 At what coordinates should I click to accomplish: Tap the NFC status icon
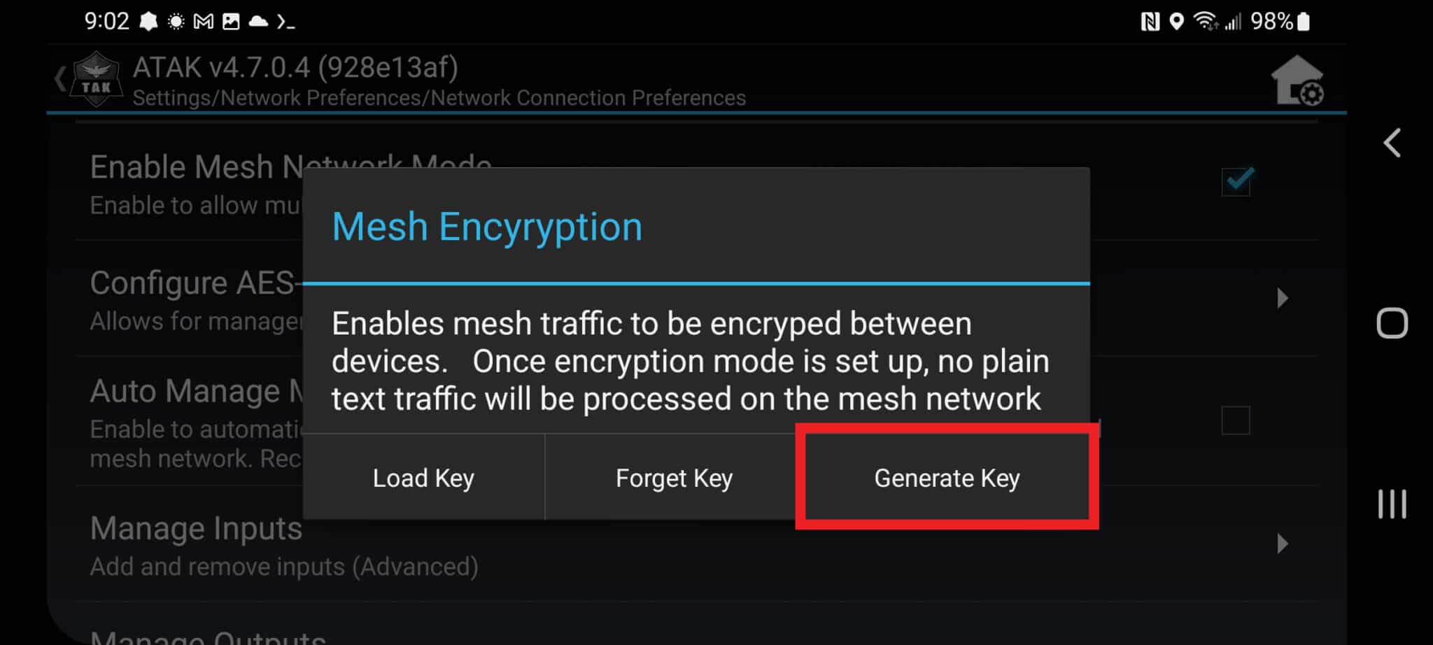pyautogui.click(x=1150, y=22)
